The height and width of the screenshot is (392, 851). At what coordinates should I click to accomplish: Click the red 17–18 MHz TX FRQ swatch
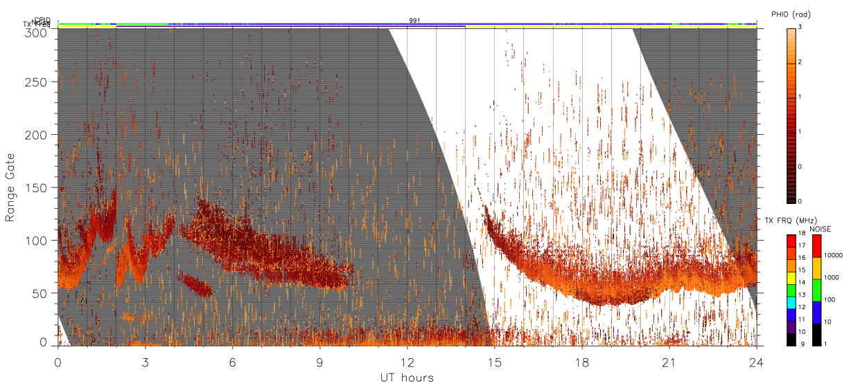click(x=791, y=241)
